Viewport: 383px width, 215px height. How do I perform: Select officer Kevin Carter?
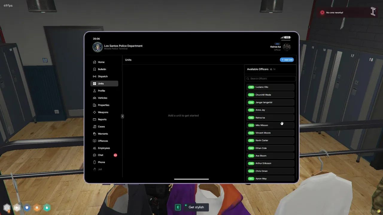[x=270, y=140]
